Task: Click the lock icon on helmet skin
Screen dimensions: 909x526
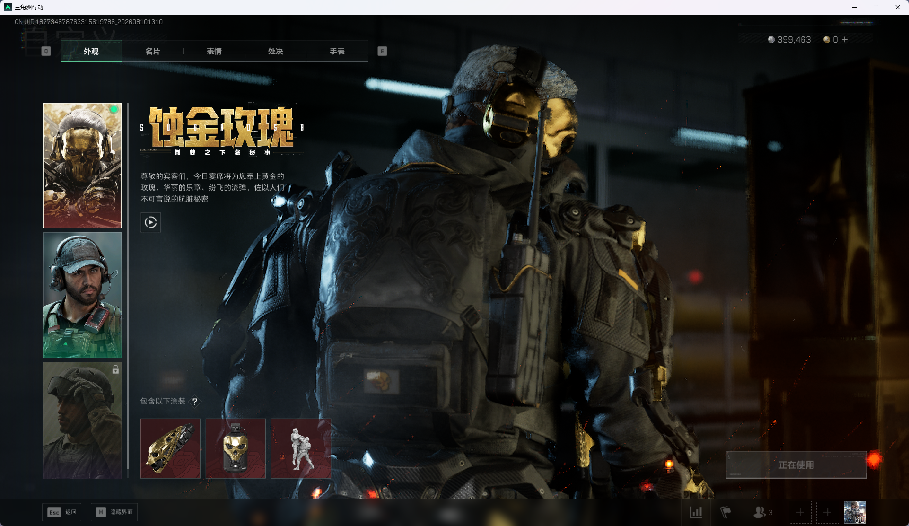Action: click(115, 369)
